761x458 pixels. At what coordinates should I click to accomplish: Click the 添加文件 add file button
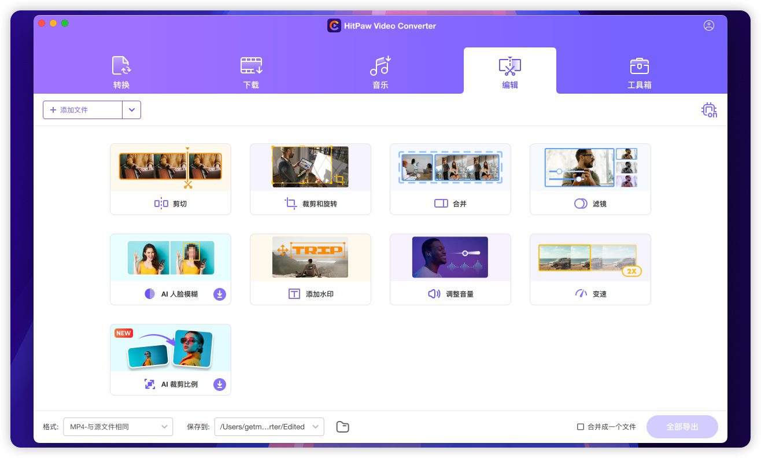pyautogui.click(x=83, y=110)
